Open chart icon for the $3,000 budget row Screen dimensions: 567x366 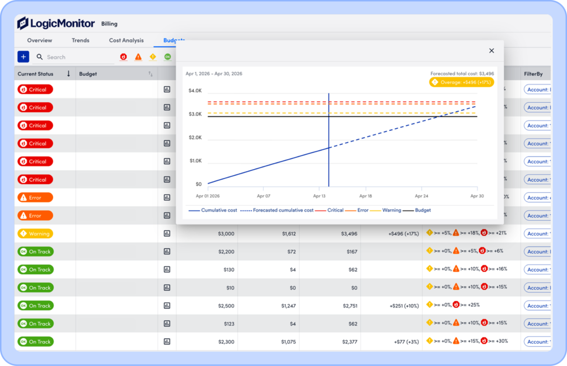(167, 233)
